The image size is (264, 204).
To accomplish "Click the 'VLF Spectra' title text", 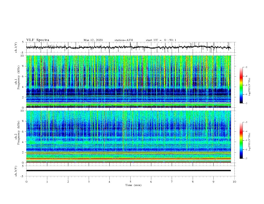I will [38, 40].
